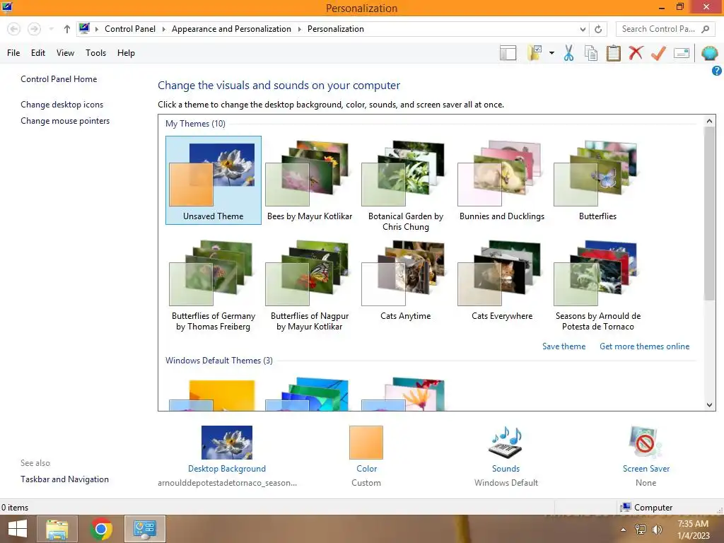Open the Edit menu
The image size is (724, 543).
pos(38,53)
